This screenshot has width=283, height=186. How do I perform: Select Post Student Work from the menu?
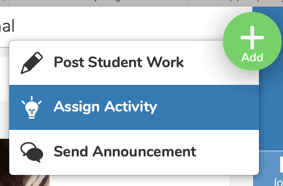[x=134, y=63]
